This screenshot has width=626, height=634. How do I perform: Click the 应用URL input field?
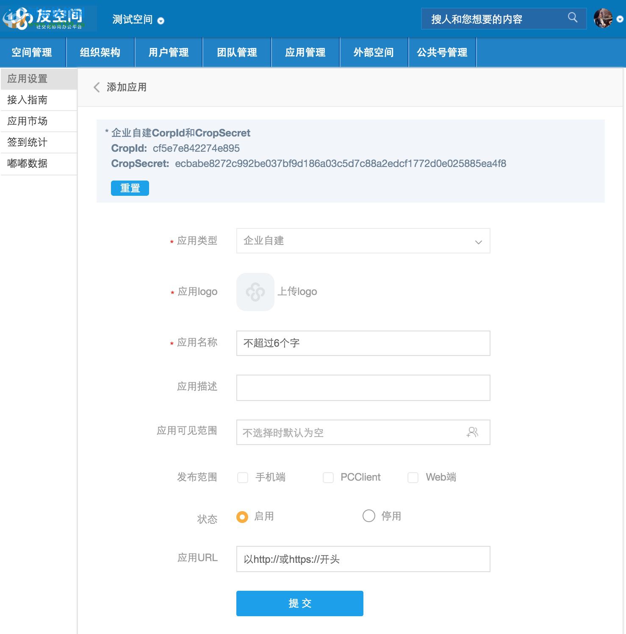(x=363, y=559)
